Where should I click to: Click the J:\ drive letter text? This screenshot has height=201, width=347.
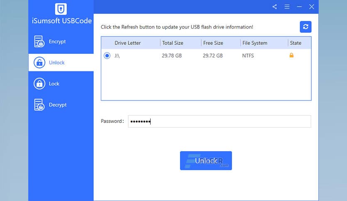click(x=117, y=56)
